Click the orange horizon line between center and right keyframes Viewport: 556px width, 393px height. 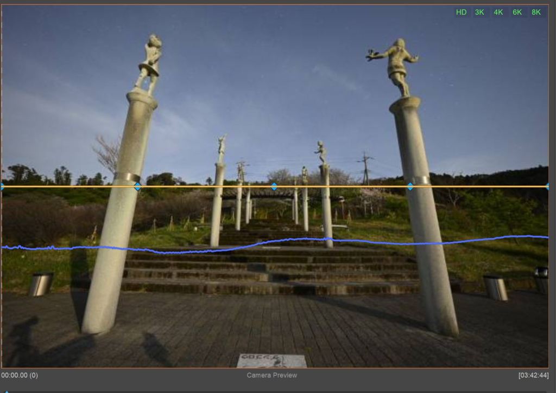click(342, 186)
